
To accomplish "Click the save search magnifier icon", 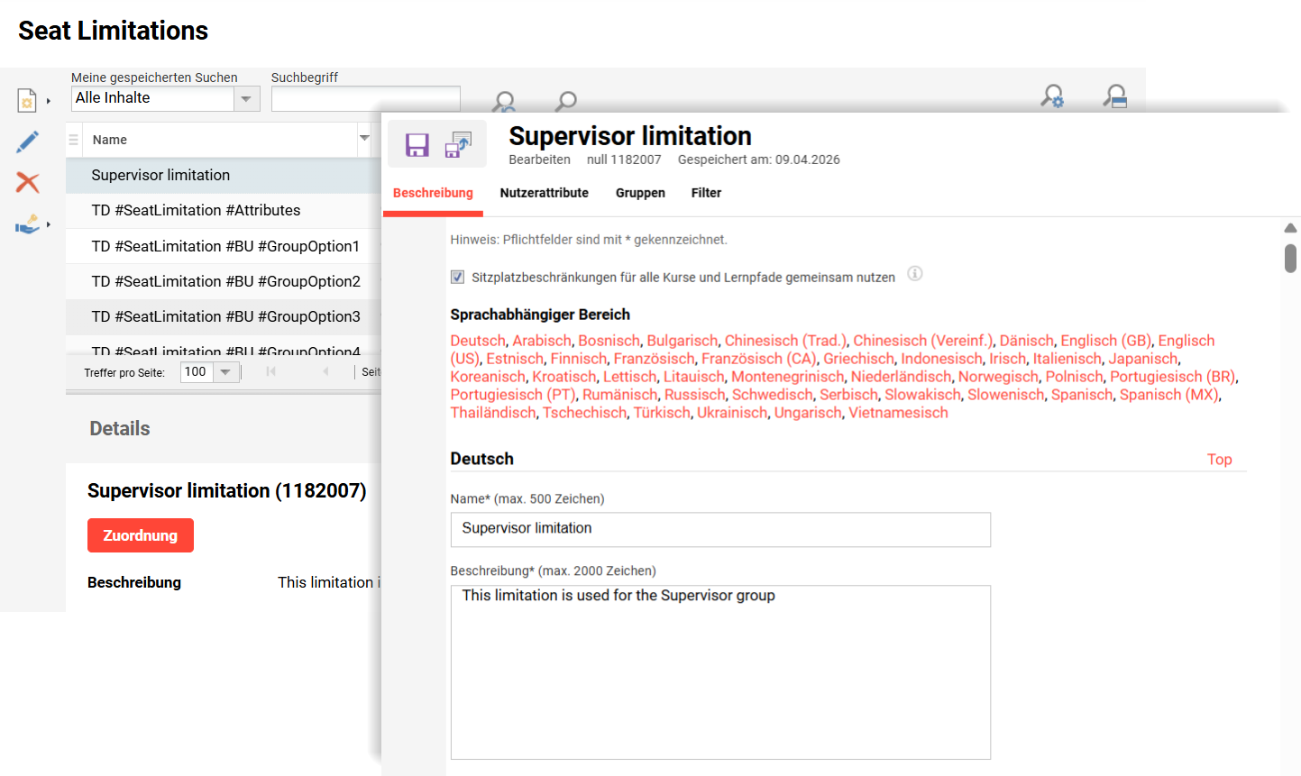I will tap(1115, 96).
